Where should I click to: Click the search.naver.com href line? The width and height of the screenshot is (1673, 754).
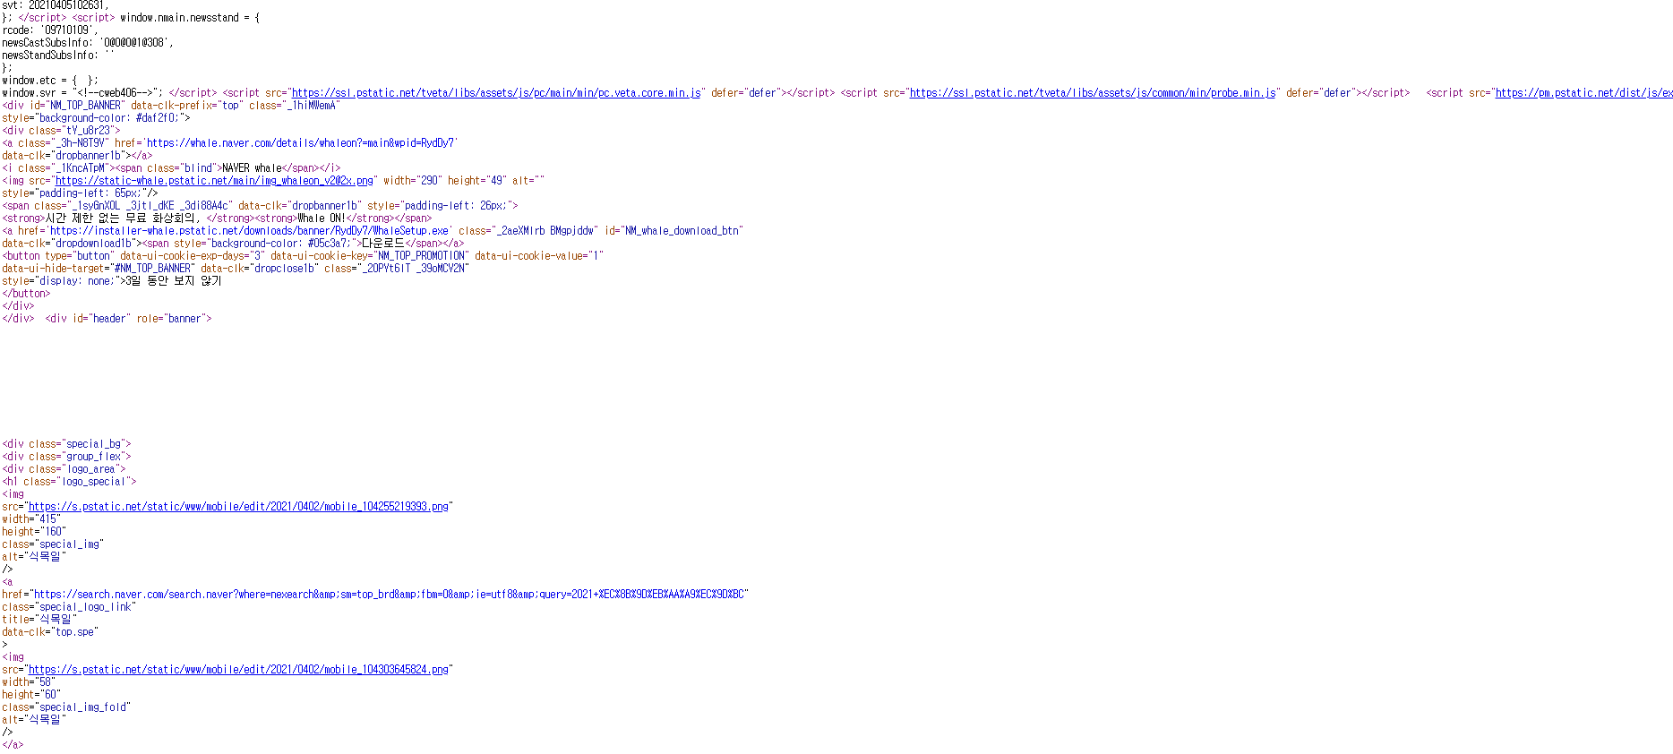coord(375,595)
